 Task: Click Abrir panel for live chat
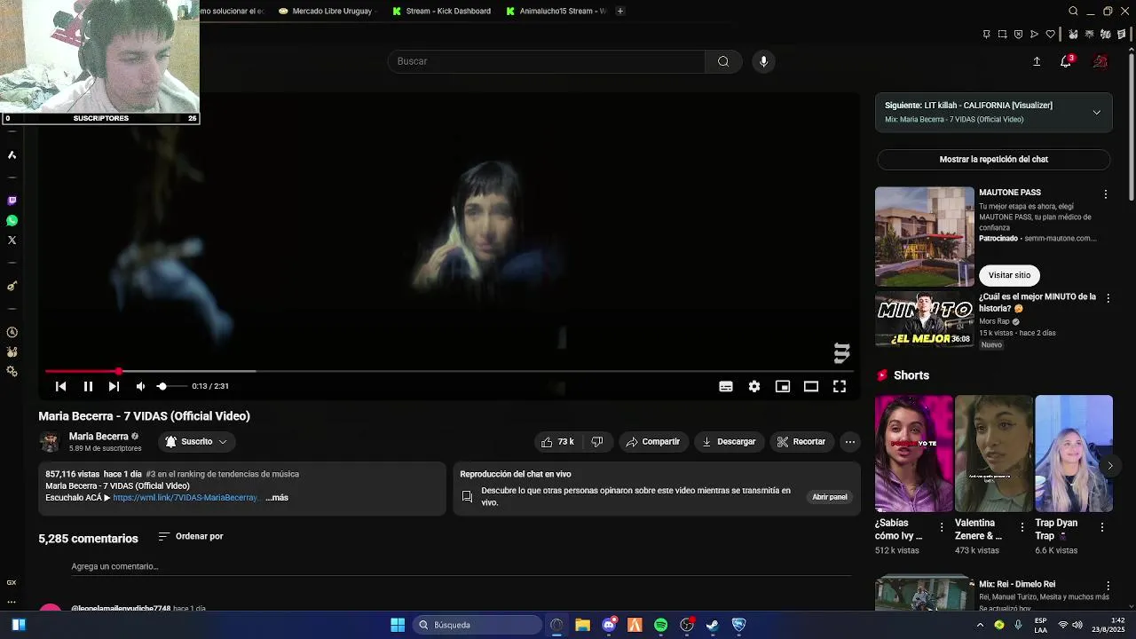click(829, 497)
